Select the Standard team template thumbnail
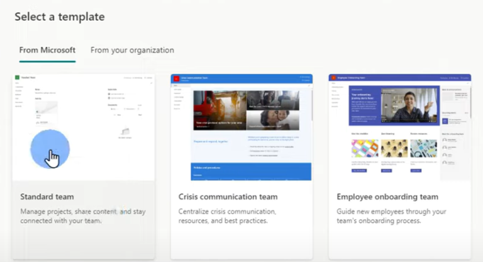 [x=84, y=127]
